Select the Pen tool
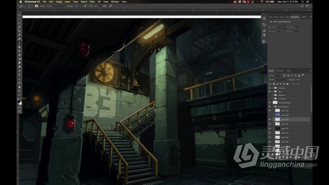Viewport: 329px width, 185px height. [19, 71]
